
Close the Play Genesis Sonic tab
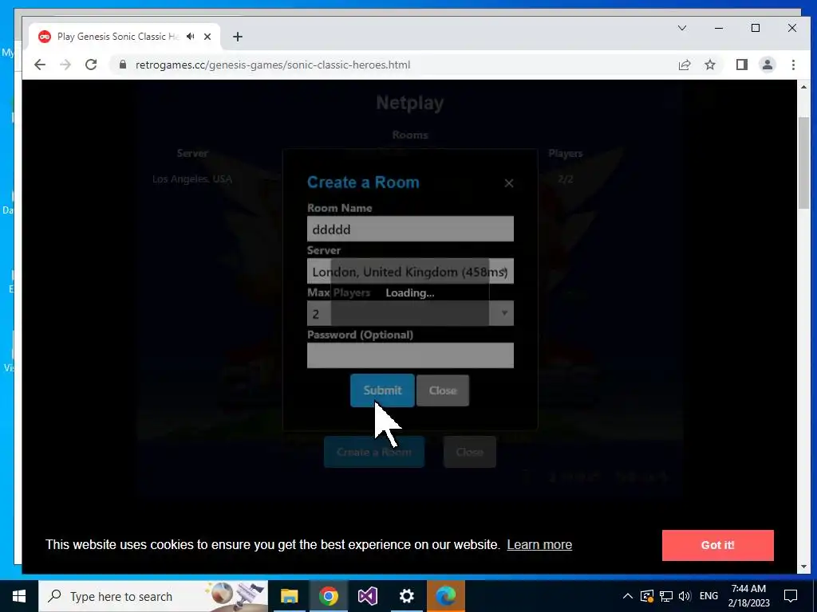[x=207, y=37]
